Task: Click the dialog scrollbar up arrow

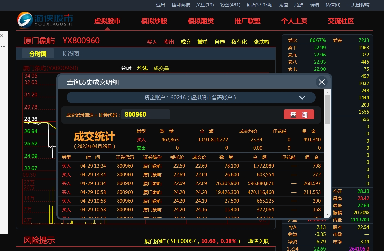Action: (x=327, y=92)
